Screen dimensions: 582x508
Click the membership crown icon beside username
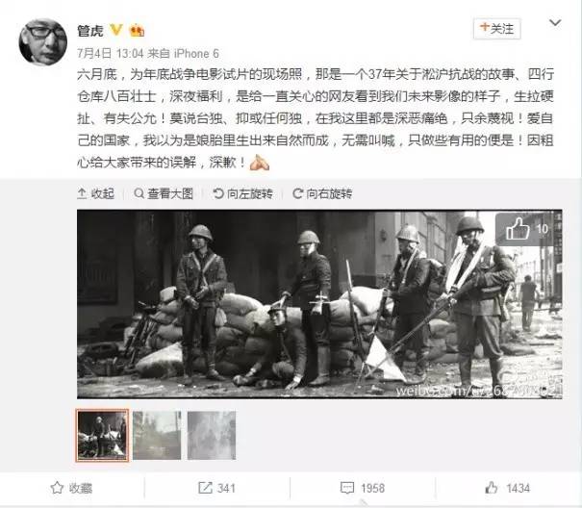click(137, 30)
